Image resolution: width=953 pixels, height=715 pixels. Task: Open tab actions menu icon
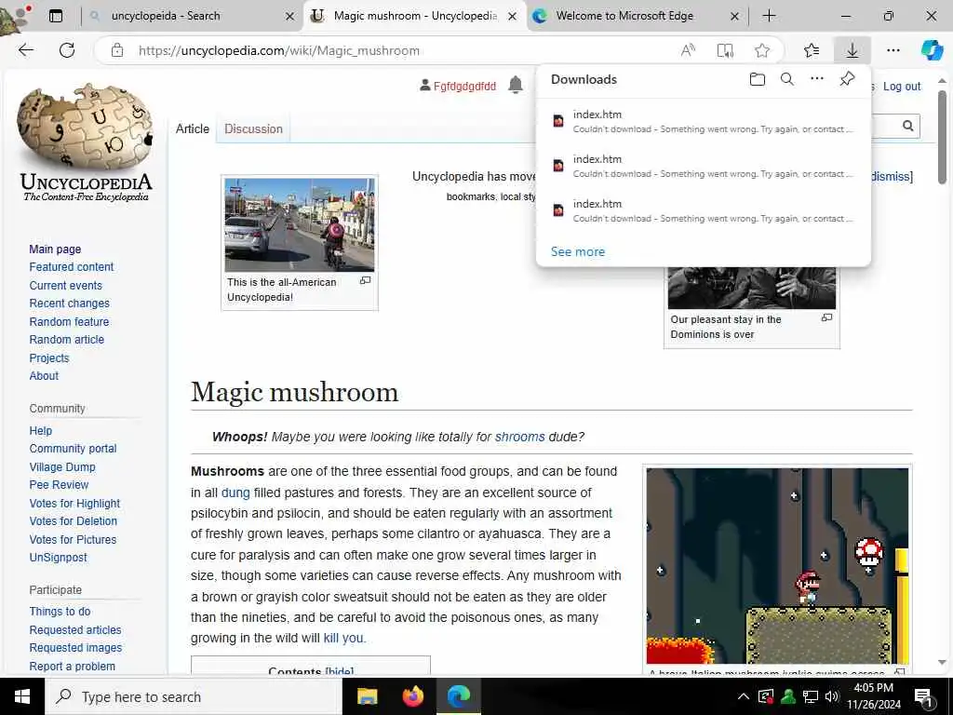click(56, 16)
